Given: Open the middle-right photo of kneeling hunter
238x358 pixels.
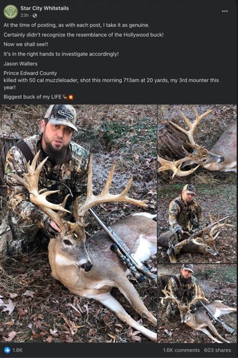Looking at the screenshot, I should (197, 224).
